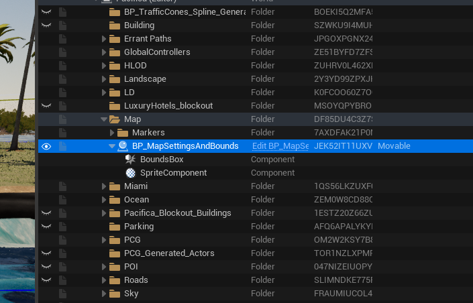Click the GlobalControllers folder icon
This screenshot has height=303, width=473.
[x=115, y=52]
